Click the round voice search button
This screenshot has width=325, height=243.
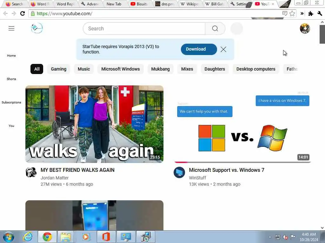(237, 28)
